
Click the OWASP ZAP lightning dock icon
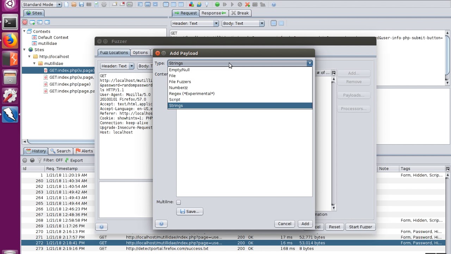click(10, 115)
